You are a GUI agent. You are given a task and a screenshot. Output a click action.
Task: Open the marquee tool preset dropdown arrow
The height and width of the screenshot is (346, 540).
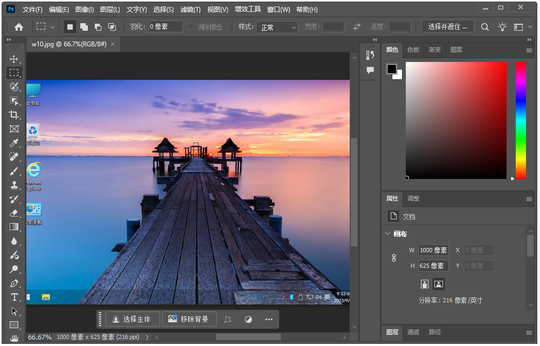(x=51, y=26)
